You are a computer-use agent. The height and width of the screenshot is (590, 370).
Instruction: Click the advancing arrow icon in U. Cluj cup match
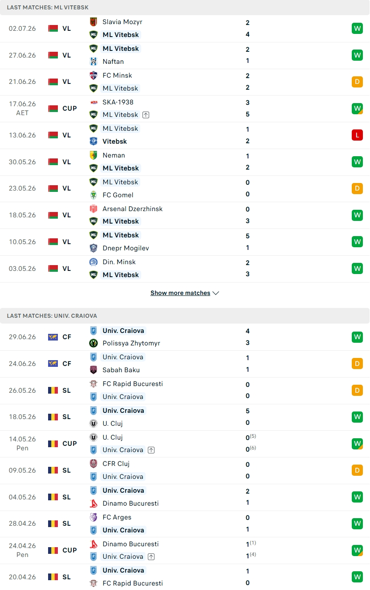click(151, 450)
